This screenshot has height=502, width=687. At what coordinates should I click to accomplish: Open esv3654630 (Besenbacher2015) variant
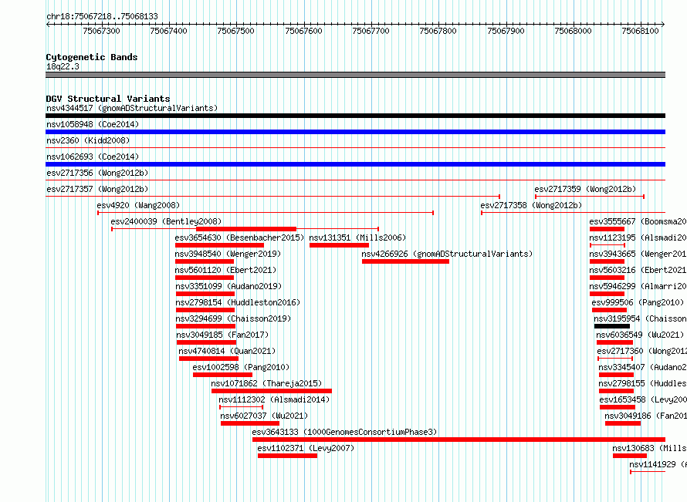tap(239, 238)
